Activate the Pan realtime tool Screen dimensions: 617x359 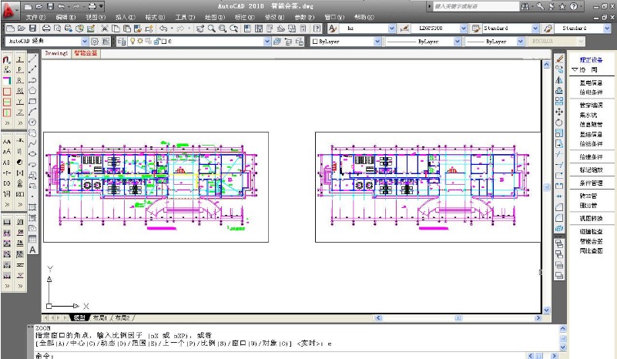[x=200, y=29]
